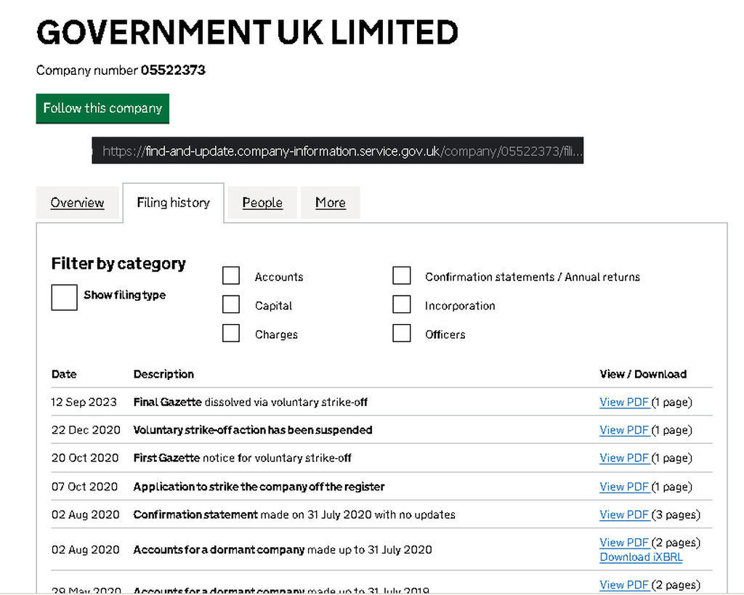Enable the Show filing type checkbox
Viewport: 744px width, 595px height.
point(64,297)
